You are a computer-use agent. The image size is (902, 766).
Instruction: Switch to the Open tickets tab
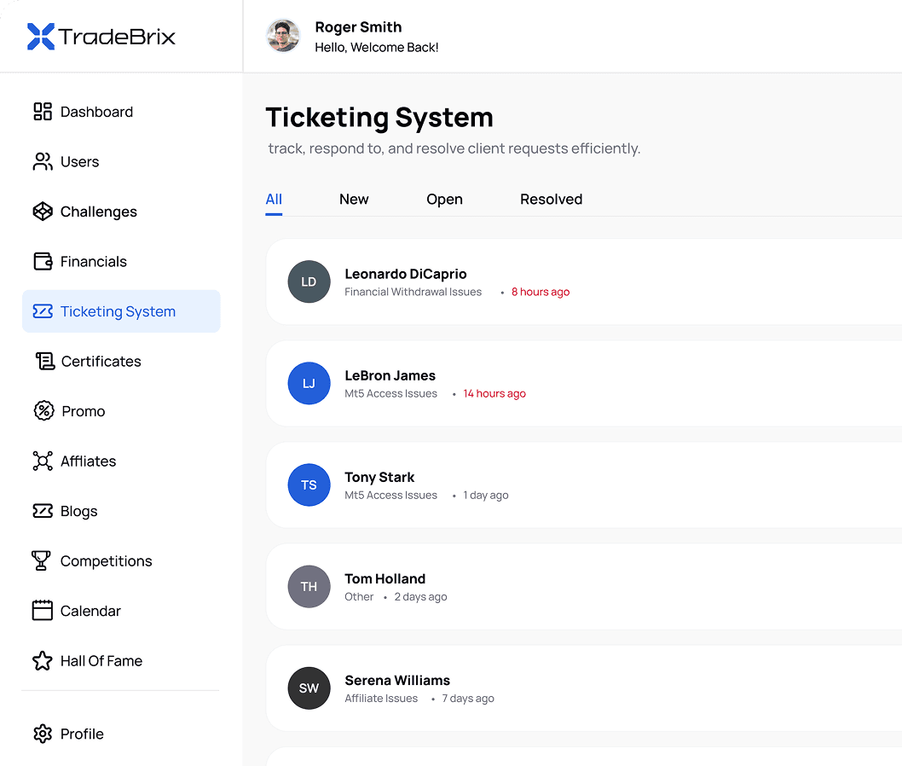tap(444, 200)
